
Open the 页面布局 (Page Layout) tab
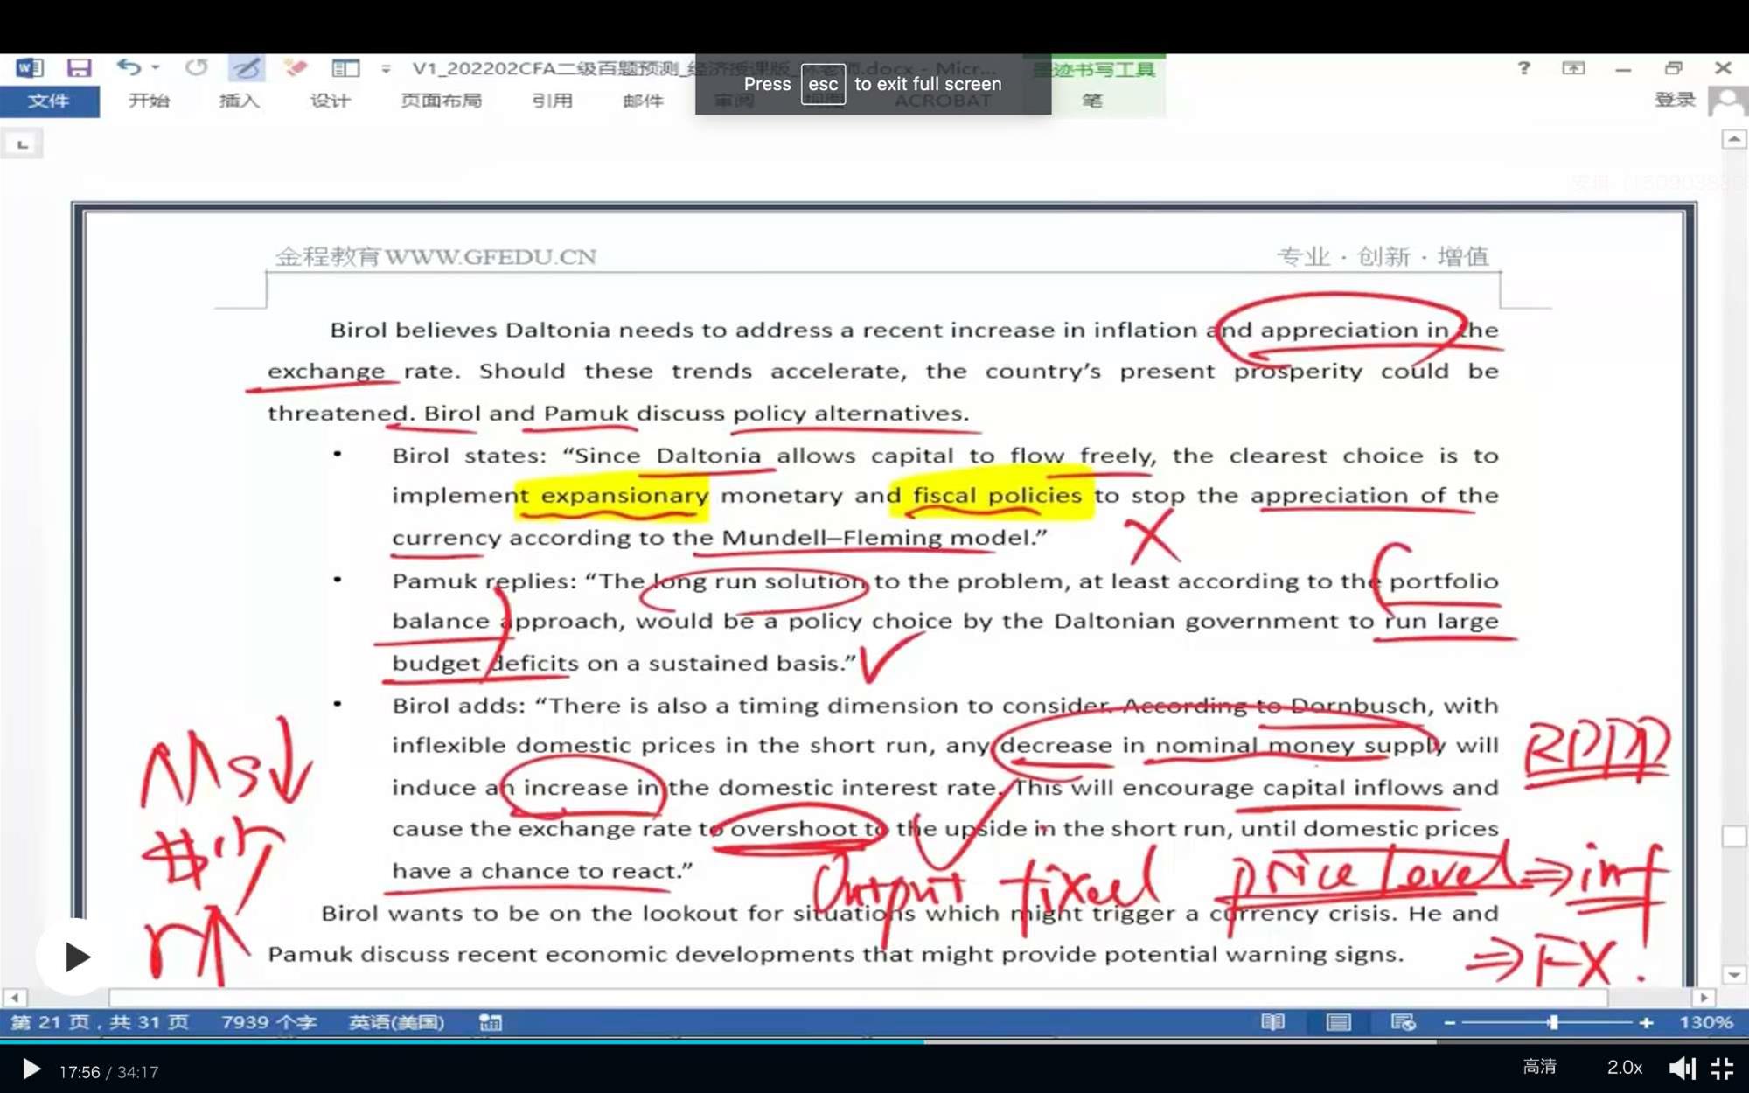coord(441,101)
